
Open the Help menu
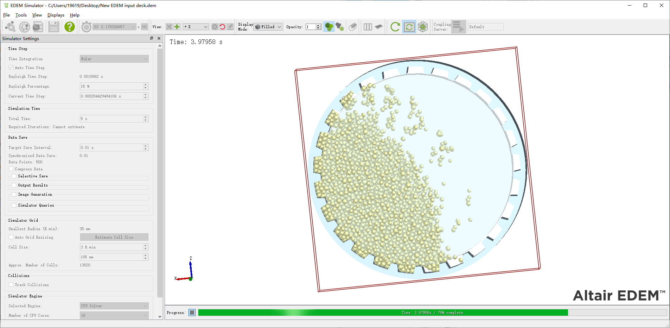[75, 15]
